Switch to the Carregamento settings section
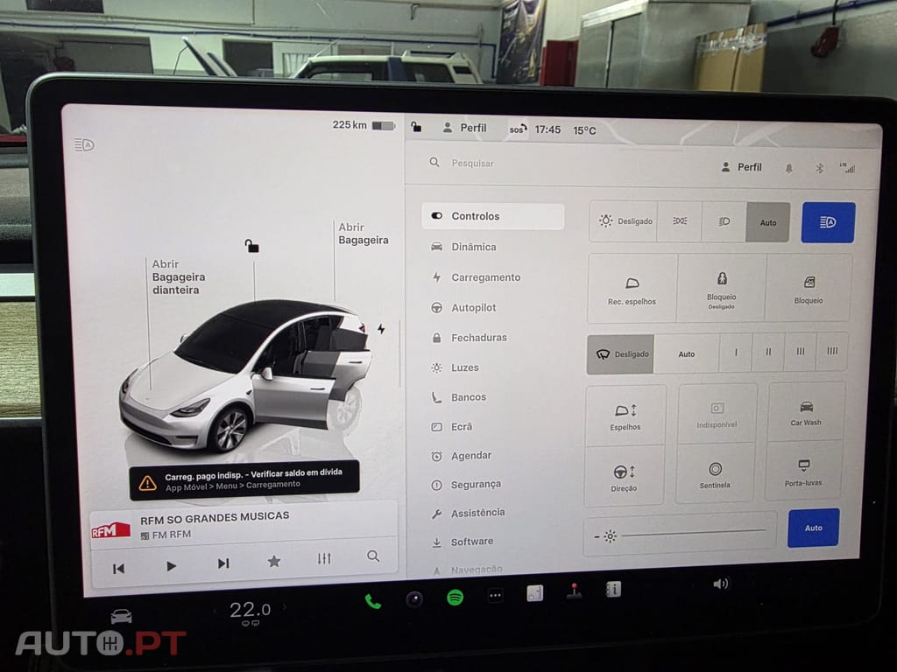This screenshot has width=897, height=672. (484, 276)
